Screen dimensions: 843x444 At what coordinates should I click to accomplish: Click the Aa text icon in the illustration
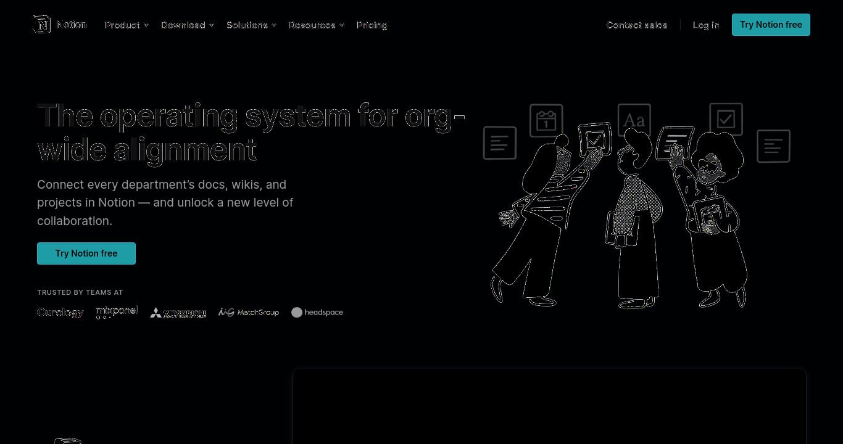[x=634, y=120]
